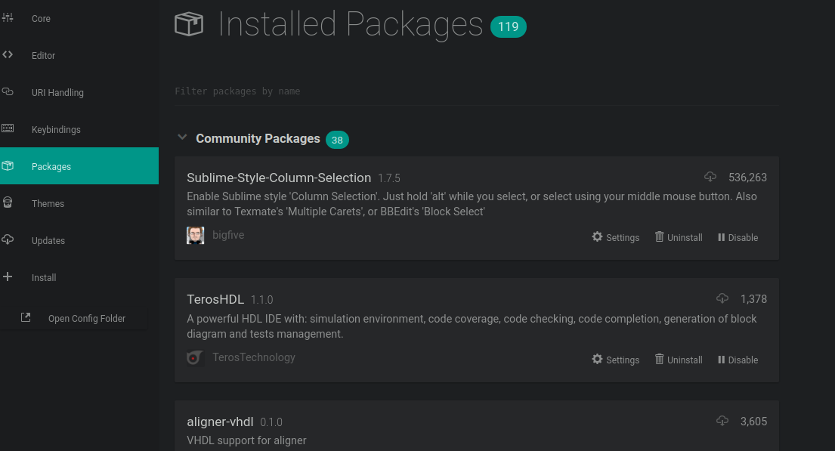Select the Packages section
835x451 pixels.
(79, 166)
